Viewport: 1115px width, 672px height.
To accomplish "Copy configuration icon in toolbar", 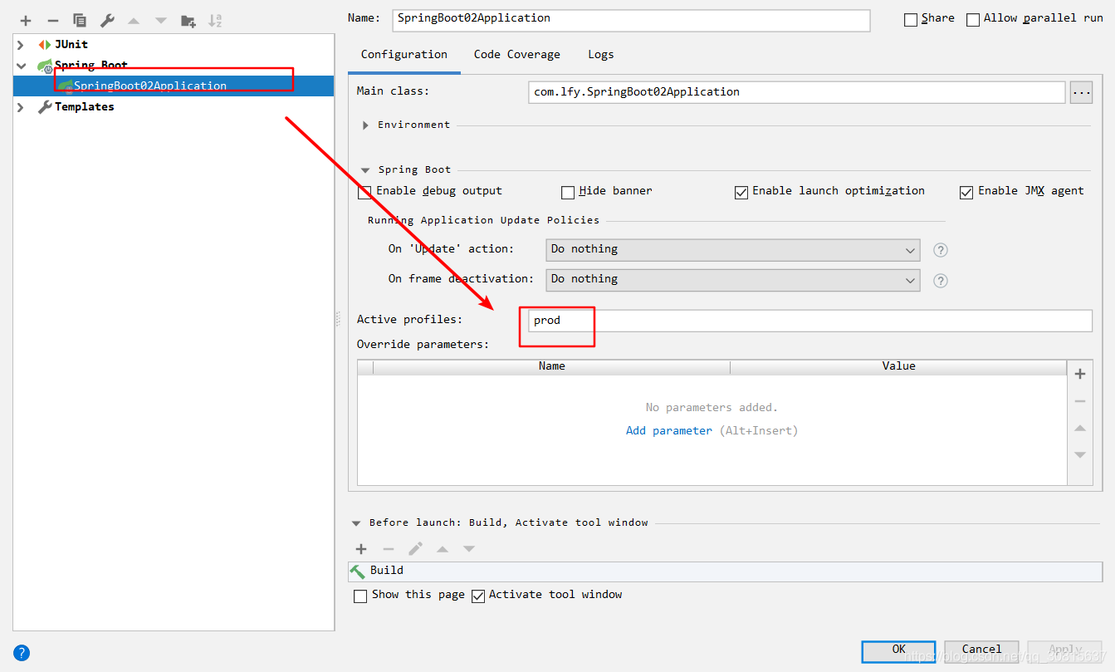I will click(80, 20).
